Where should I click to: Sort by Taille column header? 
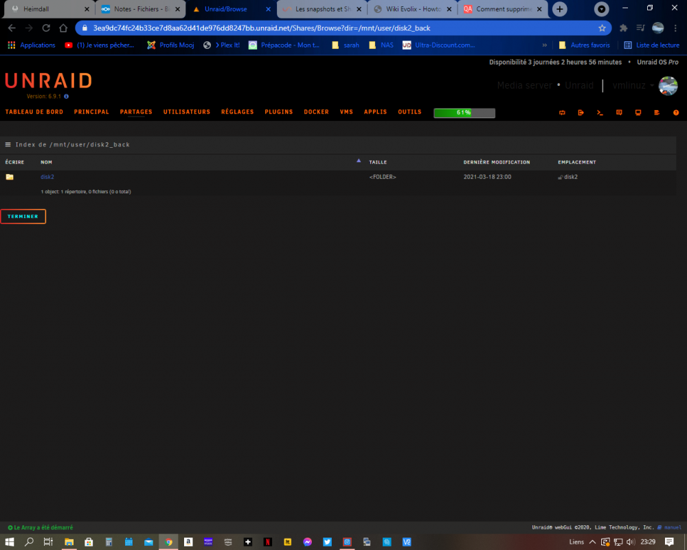378,162
